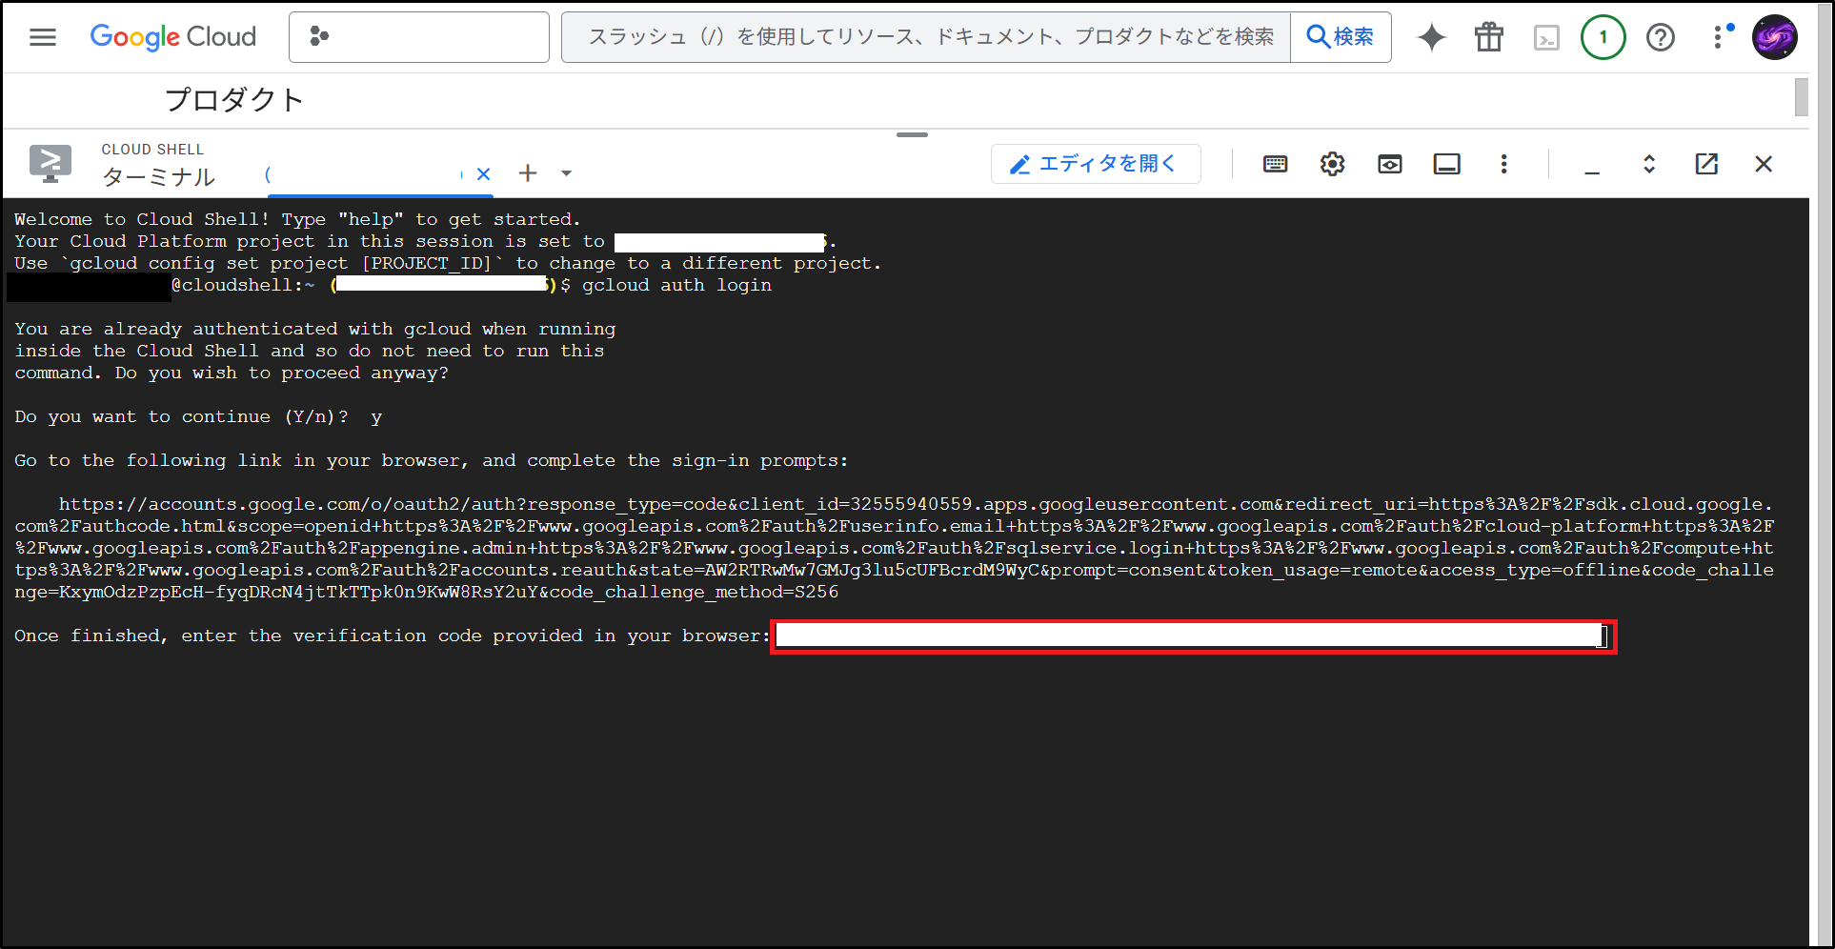1835x949 pixels.
Task: Expand the new tab dropdown chevron
Action: [567, 172]
